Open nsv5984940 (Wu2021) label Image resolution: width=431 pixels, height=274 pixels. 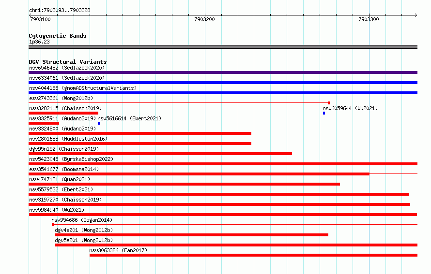click(x=57, y=210)
